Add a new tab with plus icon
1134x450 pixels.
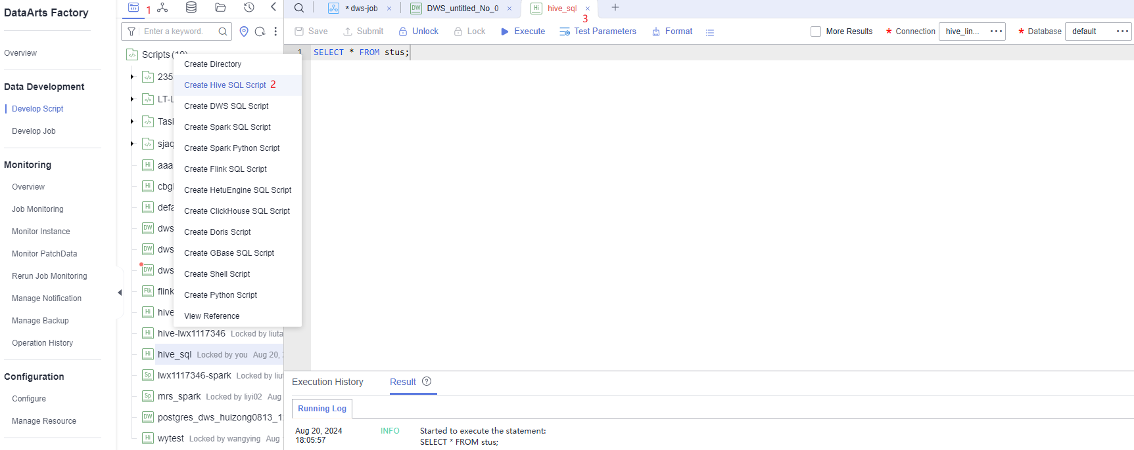point(615,8)
